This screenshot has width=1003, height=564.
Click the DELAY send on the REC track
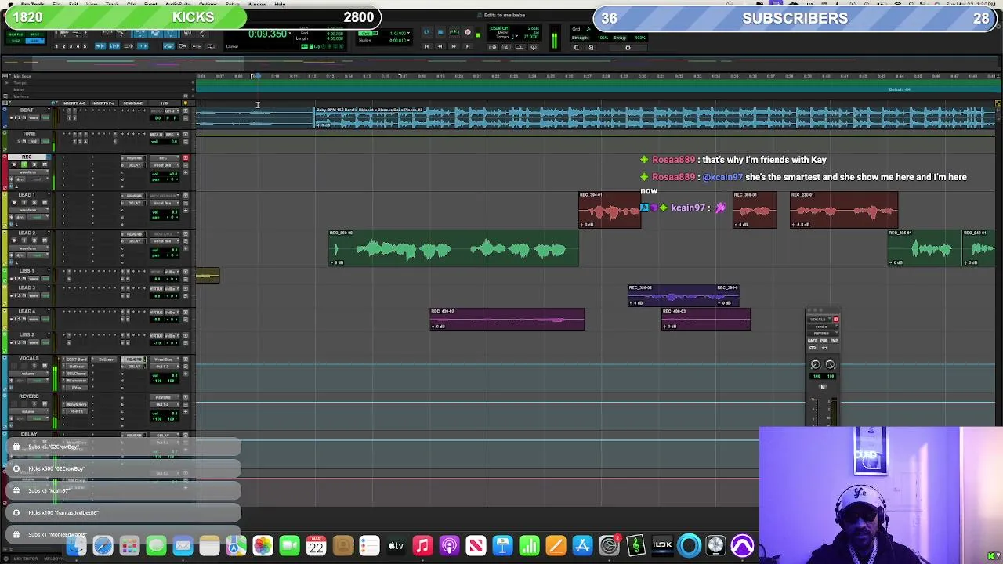133,165
